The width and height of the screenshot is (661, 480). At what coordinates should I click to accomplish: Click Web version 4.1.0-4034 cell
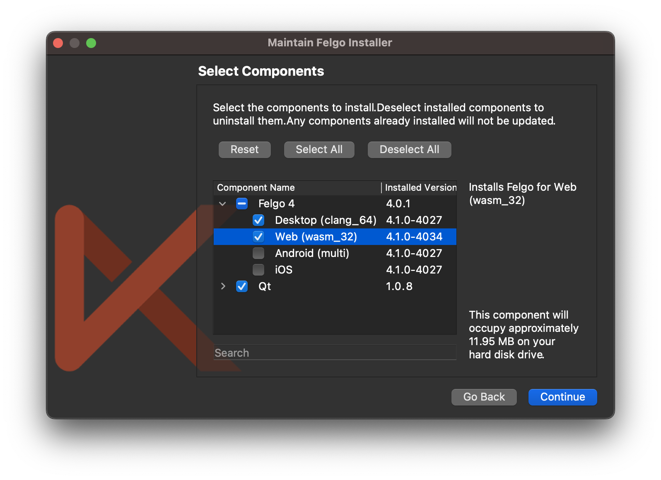(x=414, y=237)
